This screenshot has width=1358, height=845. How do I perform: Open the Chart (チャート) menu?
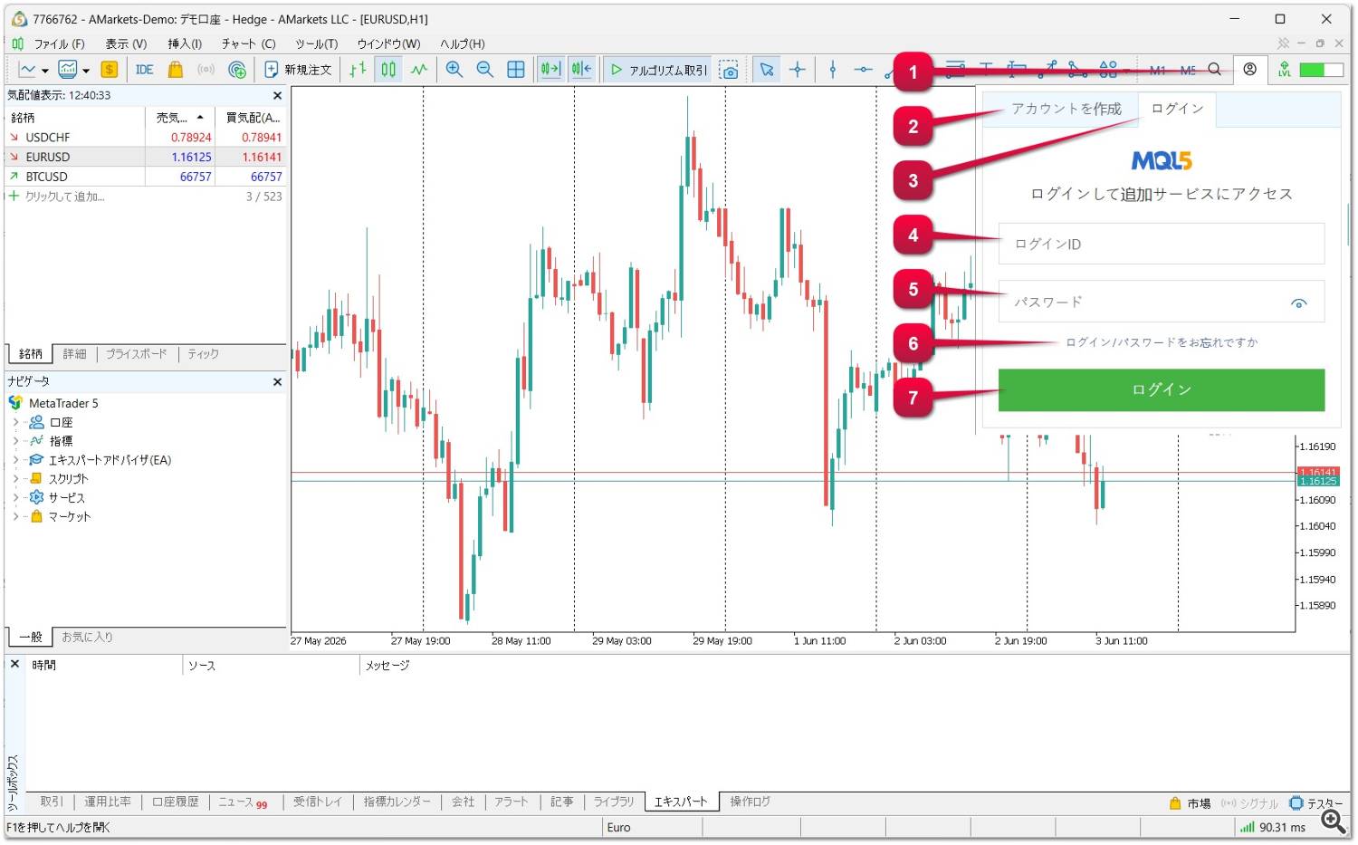pos(248,43)
